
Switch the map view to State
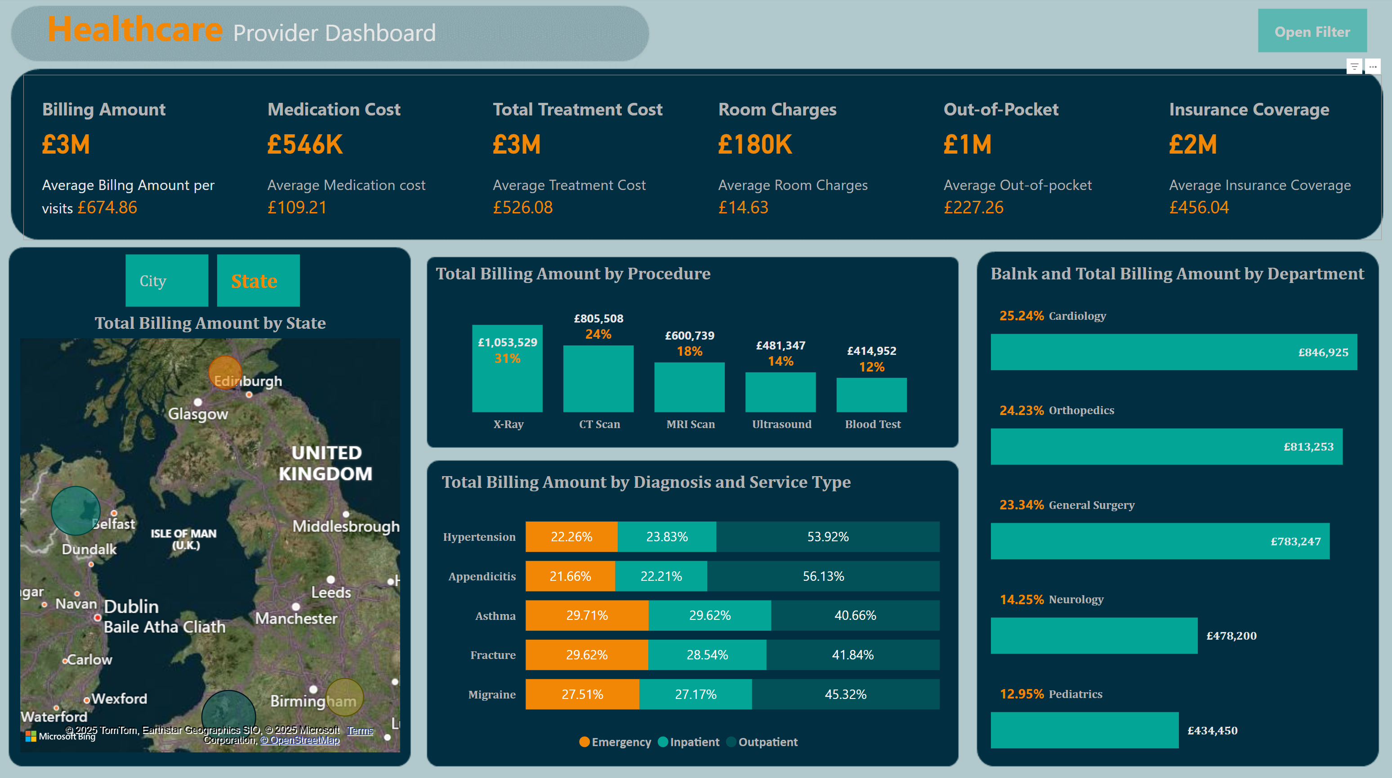point(258,281)
